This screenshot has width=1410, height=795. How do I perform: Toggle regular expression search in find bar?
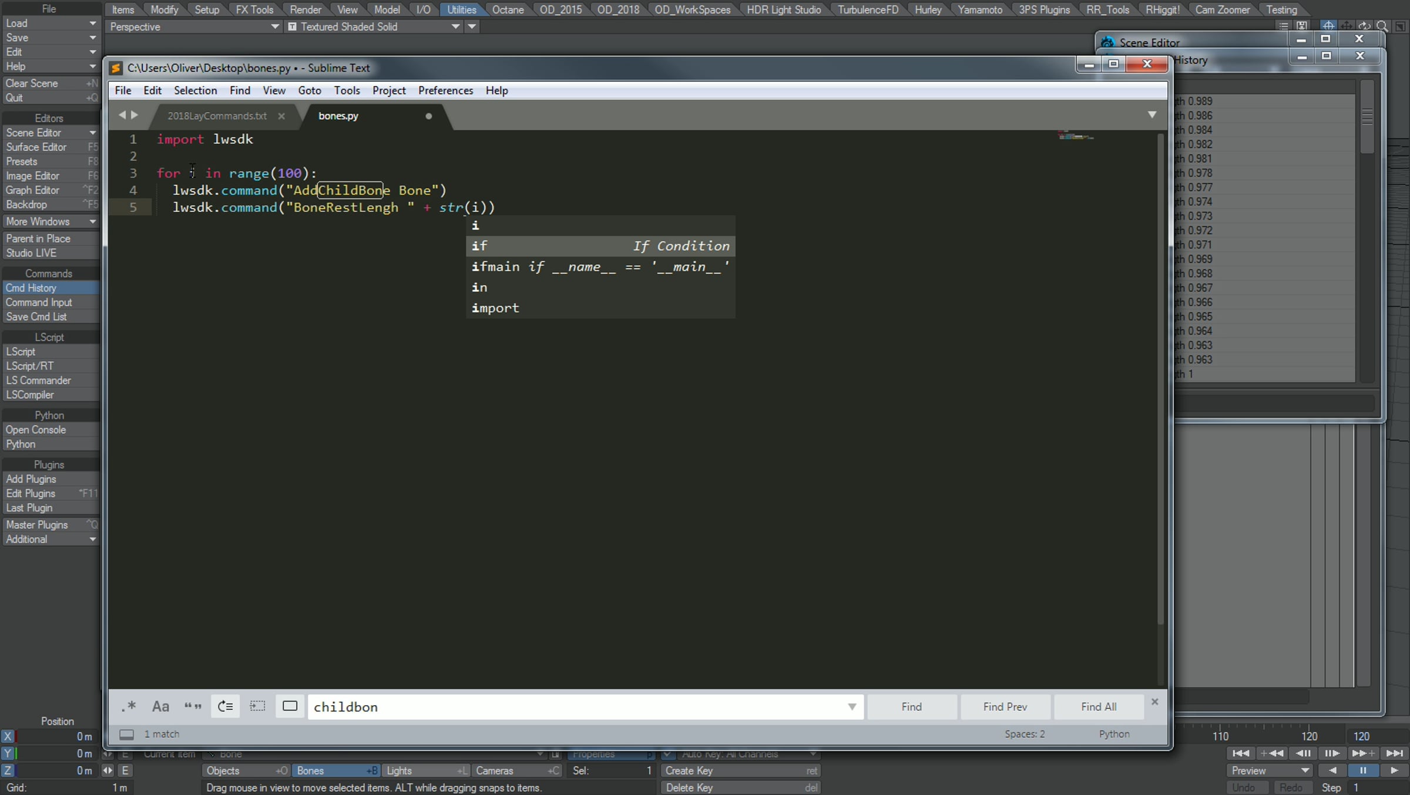coord(129,706)
